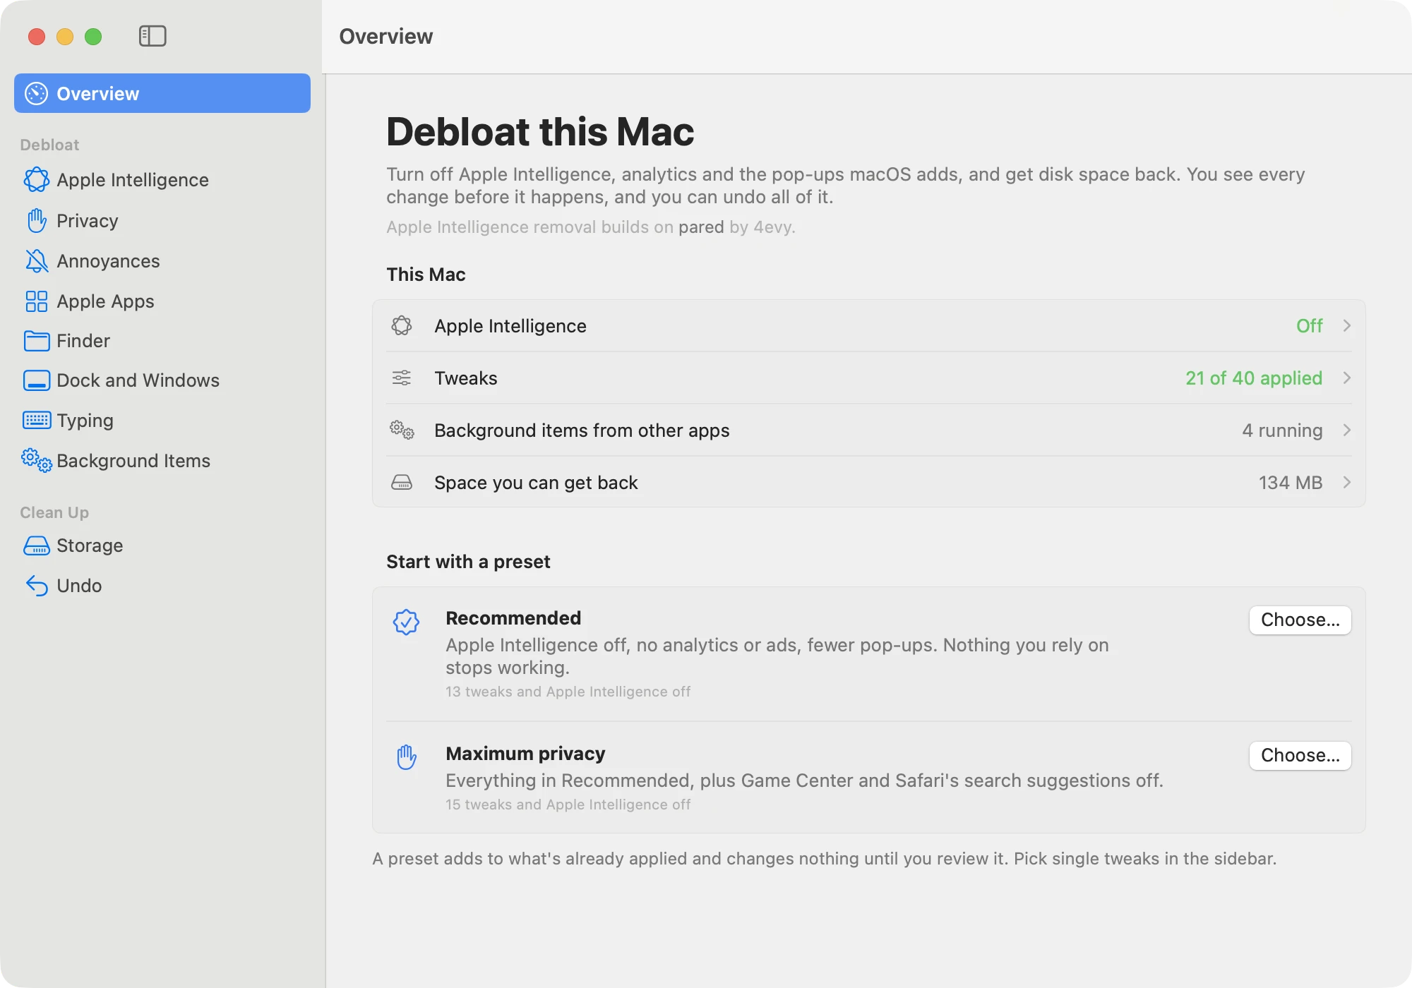Choose the Maximum privacy preset
Viewport: 1412px width, 988px height.
[1300, 755]
